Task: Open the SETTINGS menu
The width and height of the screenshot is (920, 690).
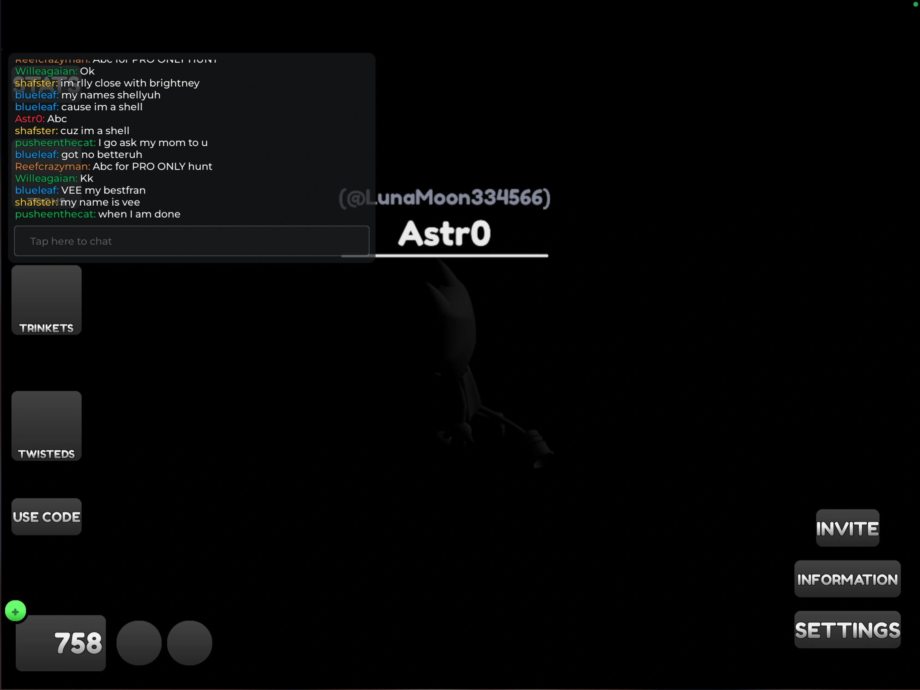Action: [847, 630]
